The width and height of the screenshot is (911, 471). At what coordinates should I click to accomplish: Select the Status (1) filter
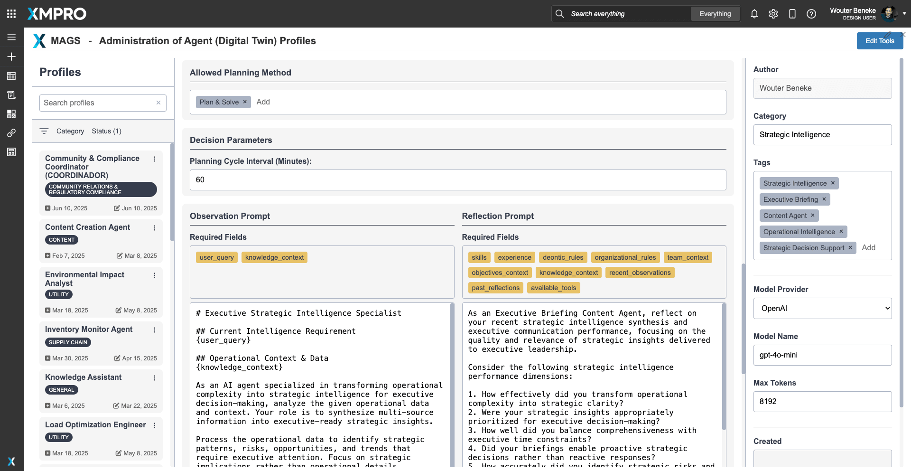click(106, 131)
